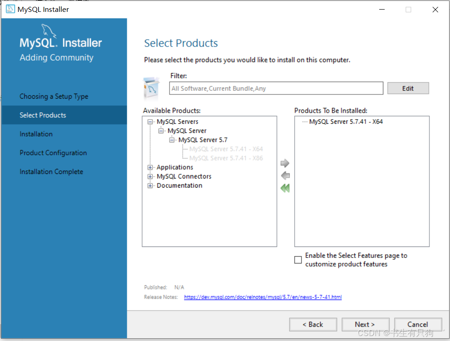Click the Next button

click(365, 325)
